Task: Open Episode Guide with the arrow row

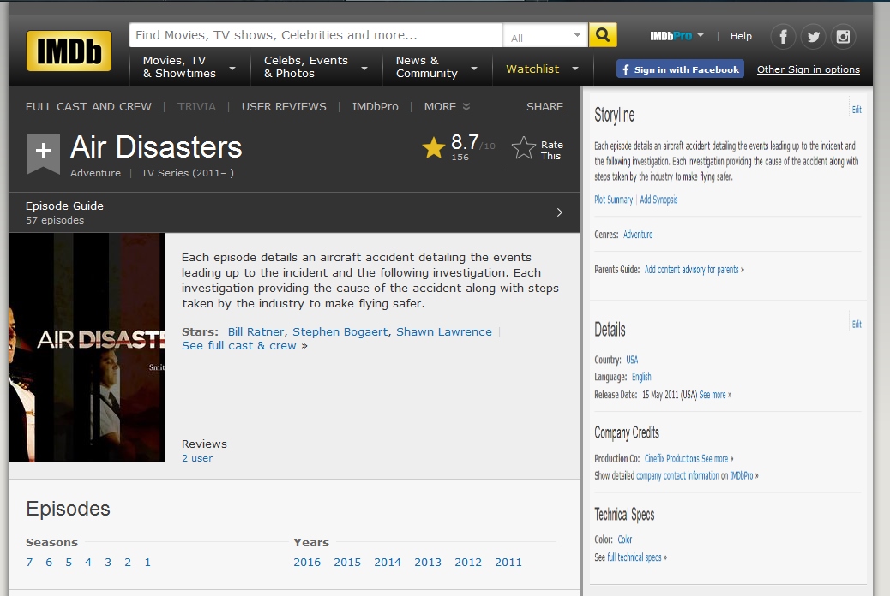Action: tap(294, 212)
